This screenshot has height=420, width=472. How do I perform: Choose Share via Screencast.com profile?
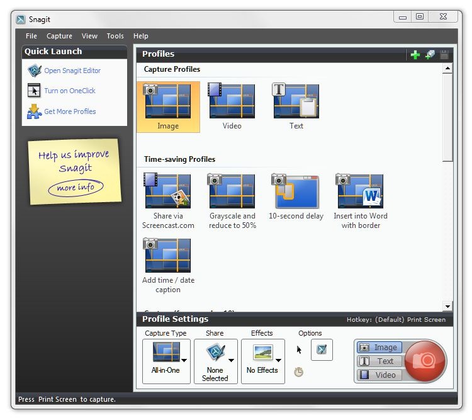pos(168,201)
